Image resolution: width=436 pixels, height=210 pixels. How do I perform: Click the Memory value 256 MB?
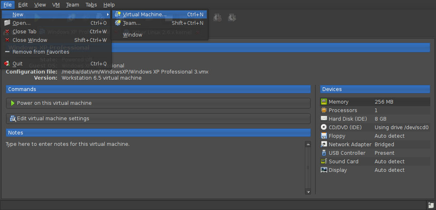(384, 102)
